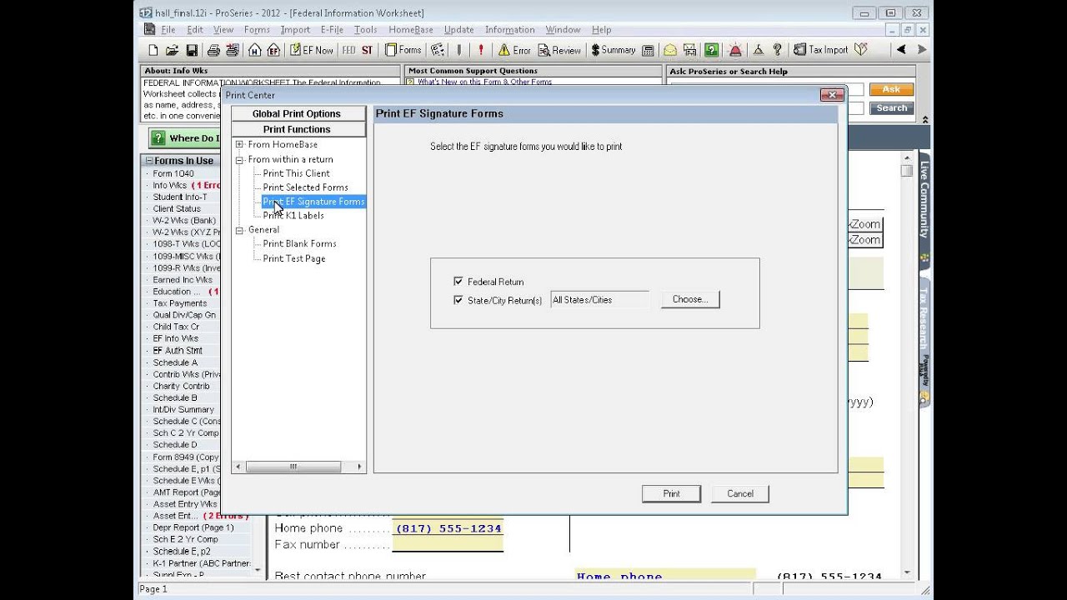The height and width of the screenshot is (600, 1067).
Task: Click the envelope mail icon
Action: (670, 50)
